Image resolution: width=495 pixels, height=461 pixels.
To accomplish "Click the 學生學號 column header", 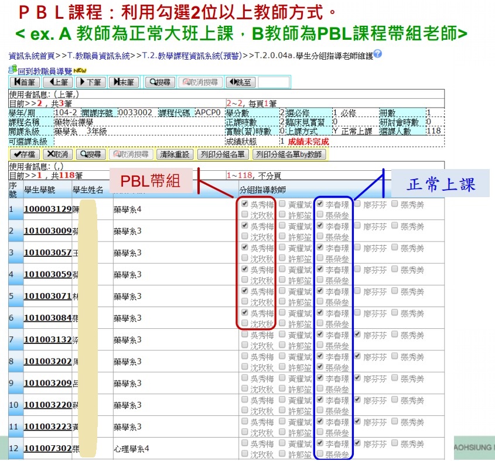I will pyautogui.click(x=40, y=190).
